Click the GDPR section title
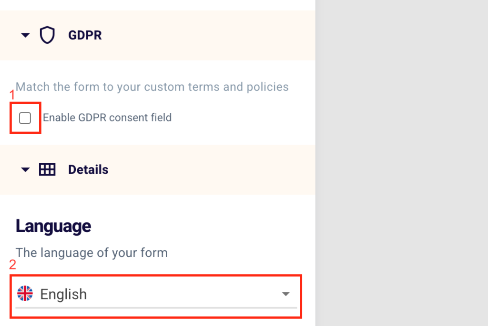Image resolution: width=488 pixels, height=326 pixels. tap(85, 35)
